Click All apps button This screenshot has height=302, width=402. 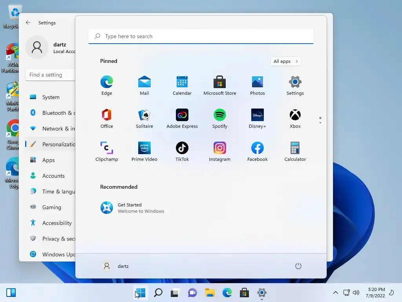coord(286,61)
